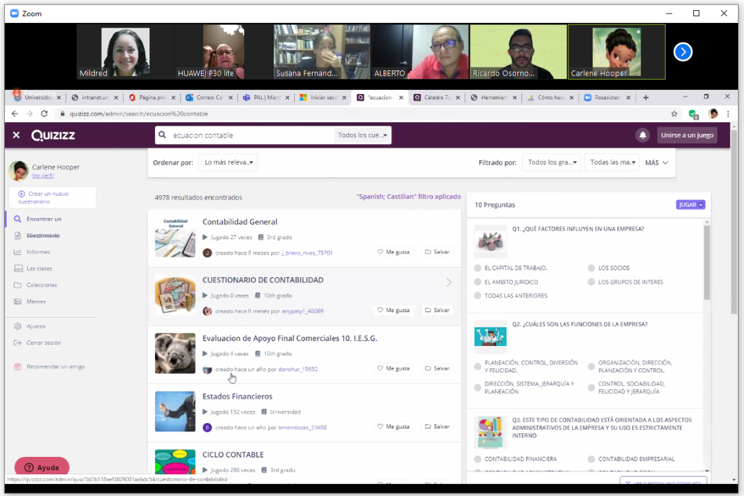Click Salvar on Contabilidad General quiz
The width and height of the screenshot is (744, 496).
[437, 253]
